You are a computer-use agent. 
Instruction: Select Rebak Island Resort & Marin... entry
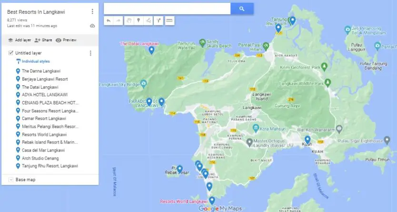50,142
